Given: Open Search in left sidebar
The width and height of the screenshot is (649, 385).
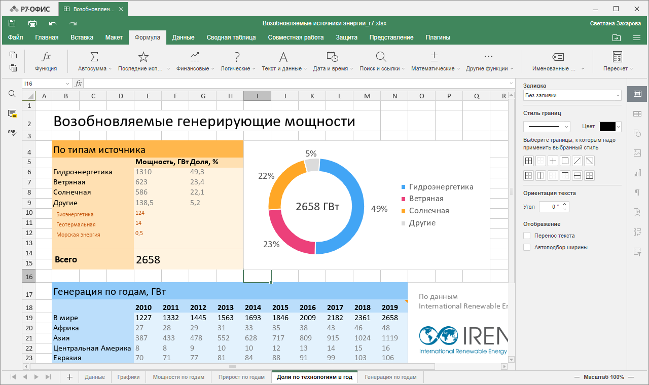Looking at the screenshot, I should pyautogui.click(x=12, y=94).
